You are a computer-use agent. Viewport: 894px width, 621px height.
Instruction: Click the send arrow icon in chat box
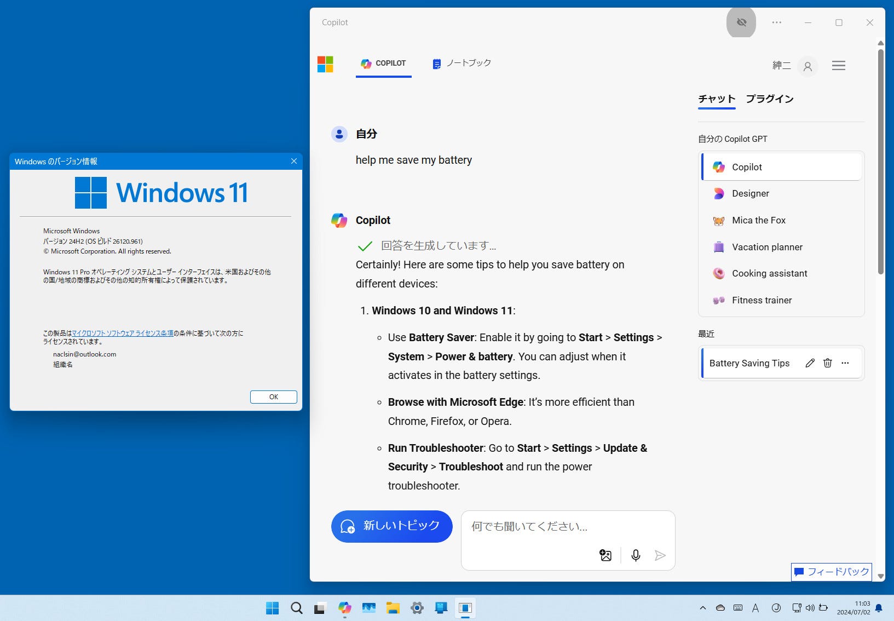[660, 555]
